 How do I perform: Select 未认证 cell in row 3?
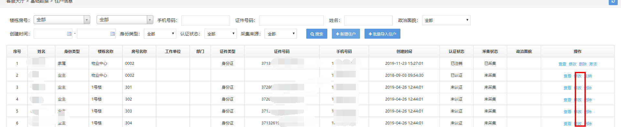coord(456,87)
